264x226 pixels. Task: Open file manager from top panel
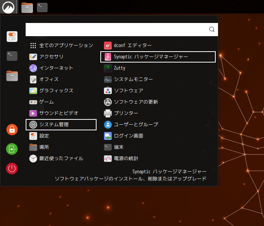(x=27, y=8)
